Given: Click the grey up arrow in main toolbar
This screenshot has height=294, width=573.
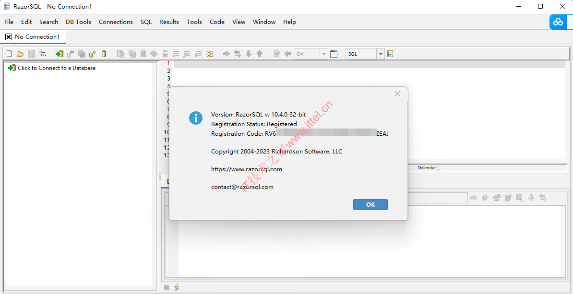Looking at the screenshot, I should 260,54.
